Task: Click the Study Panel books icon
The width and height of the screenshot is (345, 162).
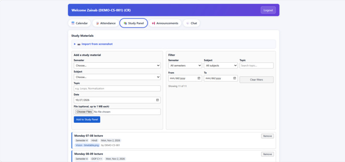Action: coord(125,23)
